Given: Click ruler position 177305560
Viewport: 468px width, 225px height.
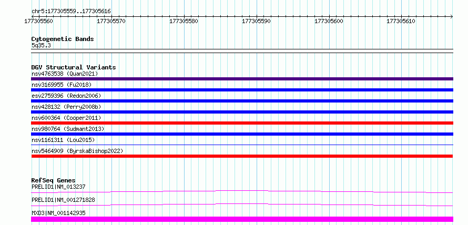Looking at the screenshot, I should coord(39,21).
